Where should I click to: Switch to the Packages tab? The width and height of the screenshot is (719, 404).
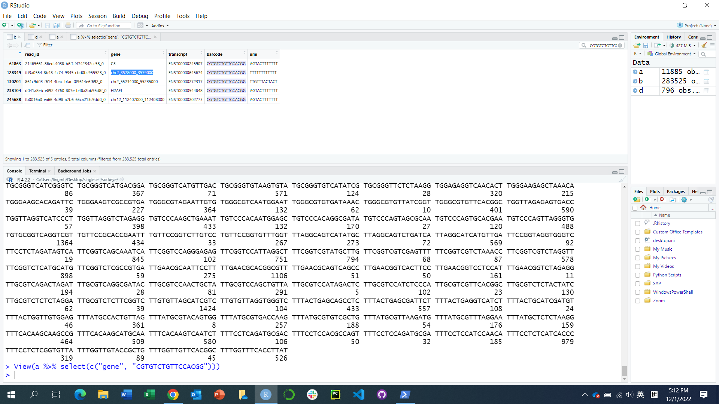[676, 192]
